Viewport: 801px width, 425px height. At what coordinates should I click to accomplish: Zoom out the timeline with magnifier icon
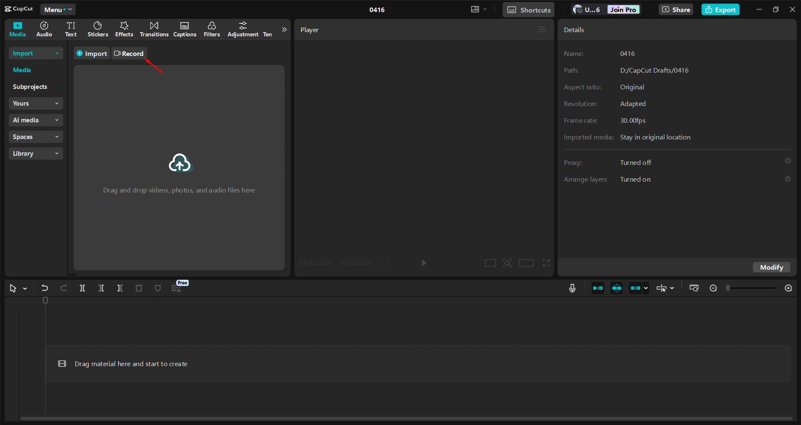[713, 288]
